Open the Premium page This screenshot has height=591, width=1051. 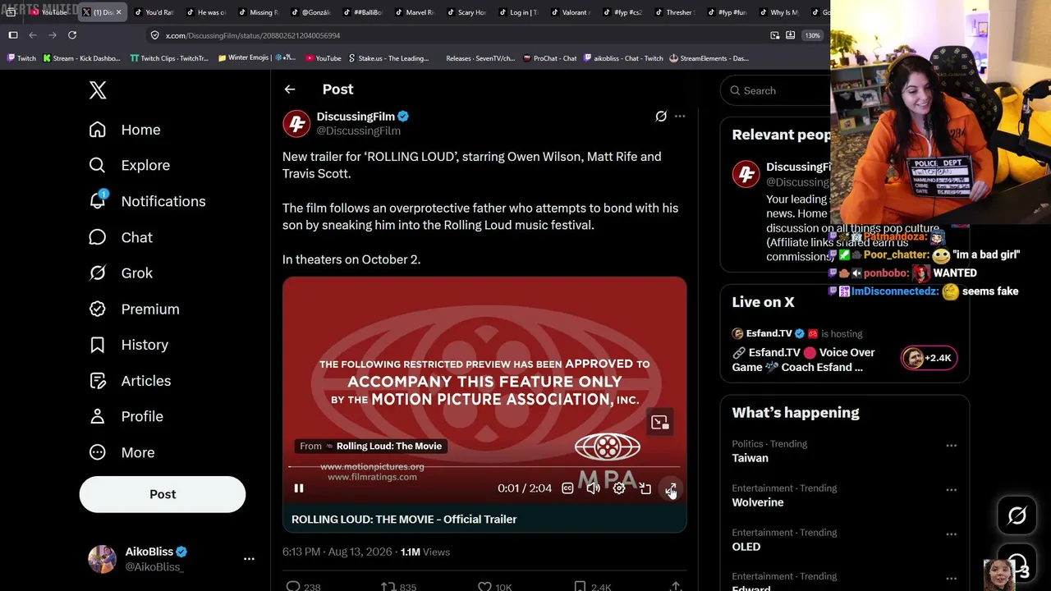(134, 309)
